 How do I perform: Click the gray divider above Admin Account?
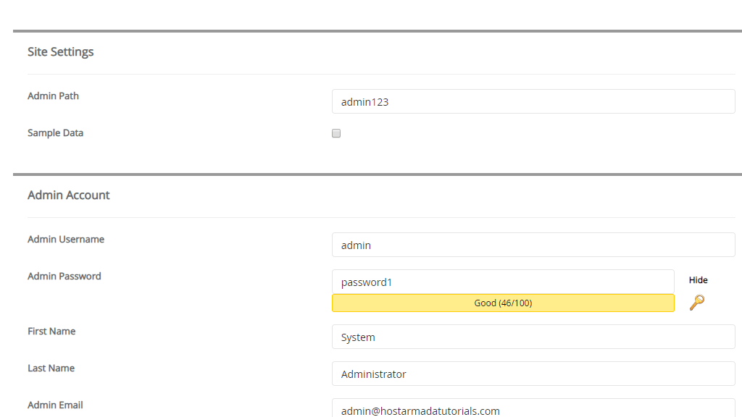click(377, 174)
